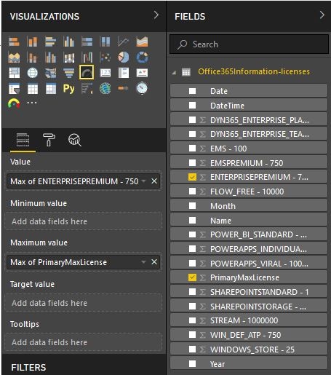
Task: Tick the STREAM - 1000000 checkbox
Action: point(192,320)
